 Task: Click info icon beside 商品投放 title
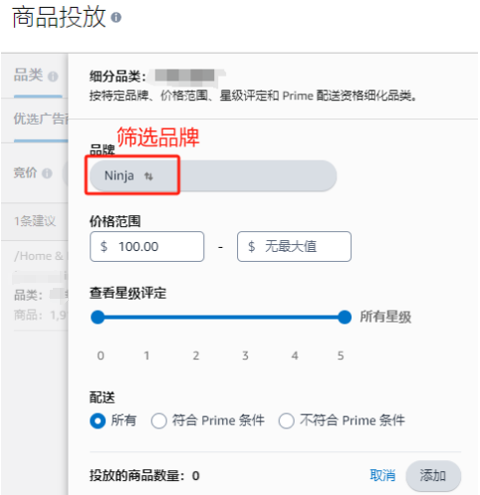click(x=116, y=17)
